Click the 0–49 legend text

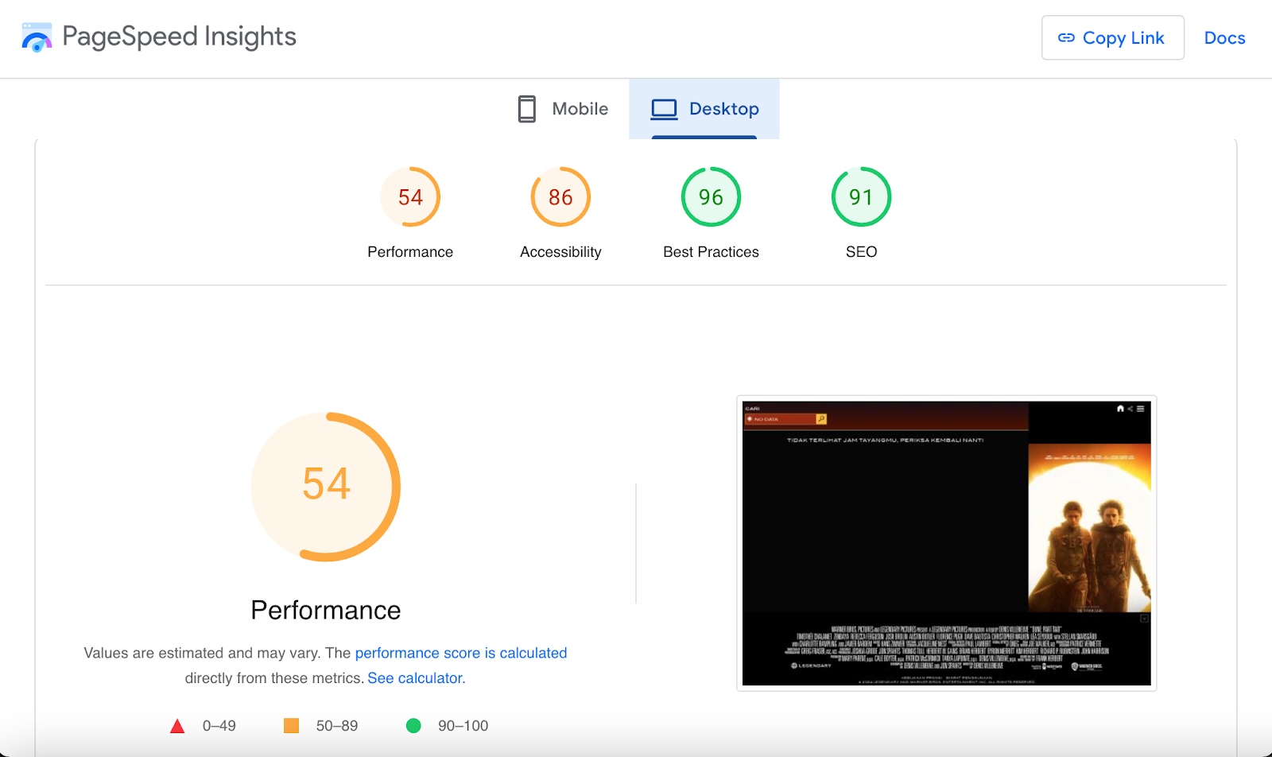219,726
